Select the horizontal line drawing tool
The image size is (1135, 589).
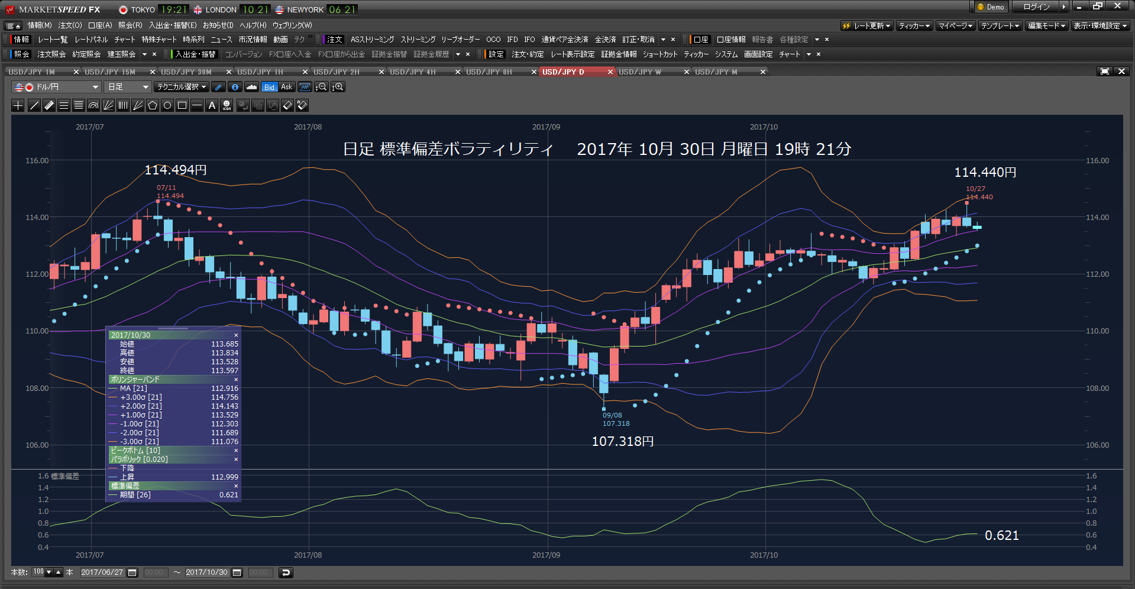pos(197,105)
